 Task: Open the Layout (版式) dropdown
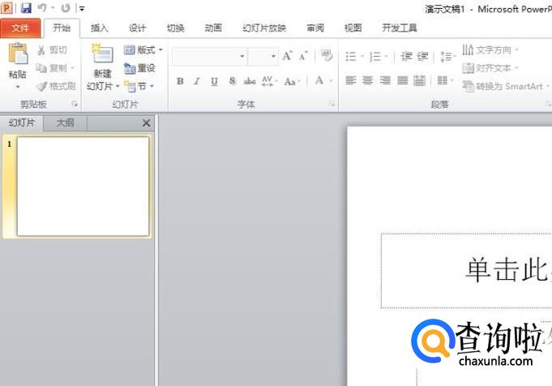pyautogui.click(x=143, y=50)
